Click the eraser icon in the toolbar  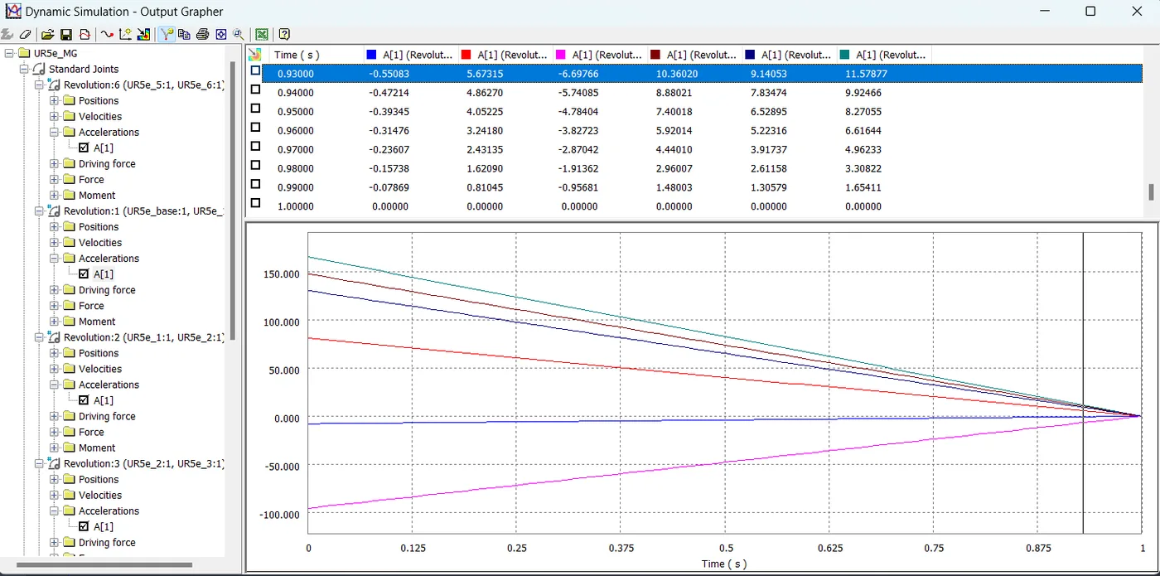click(x=26, y=35)
